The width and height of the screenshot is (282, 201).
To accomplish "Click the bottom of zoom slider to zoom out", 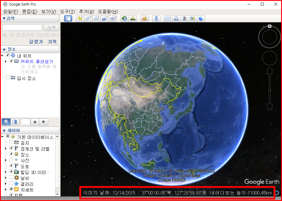I will (270, 107).
